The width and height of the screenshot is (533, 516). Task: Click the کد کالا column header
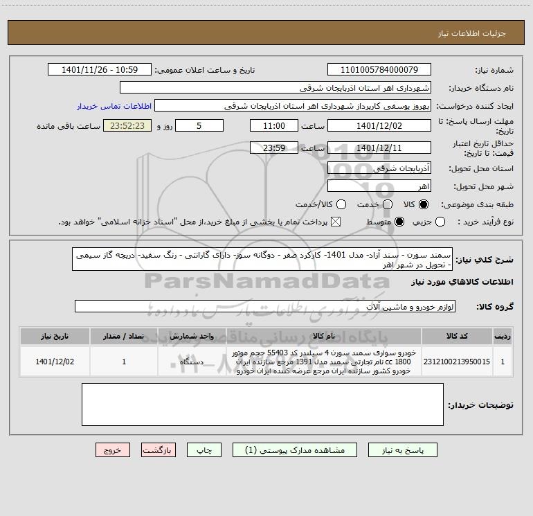457,336
